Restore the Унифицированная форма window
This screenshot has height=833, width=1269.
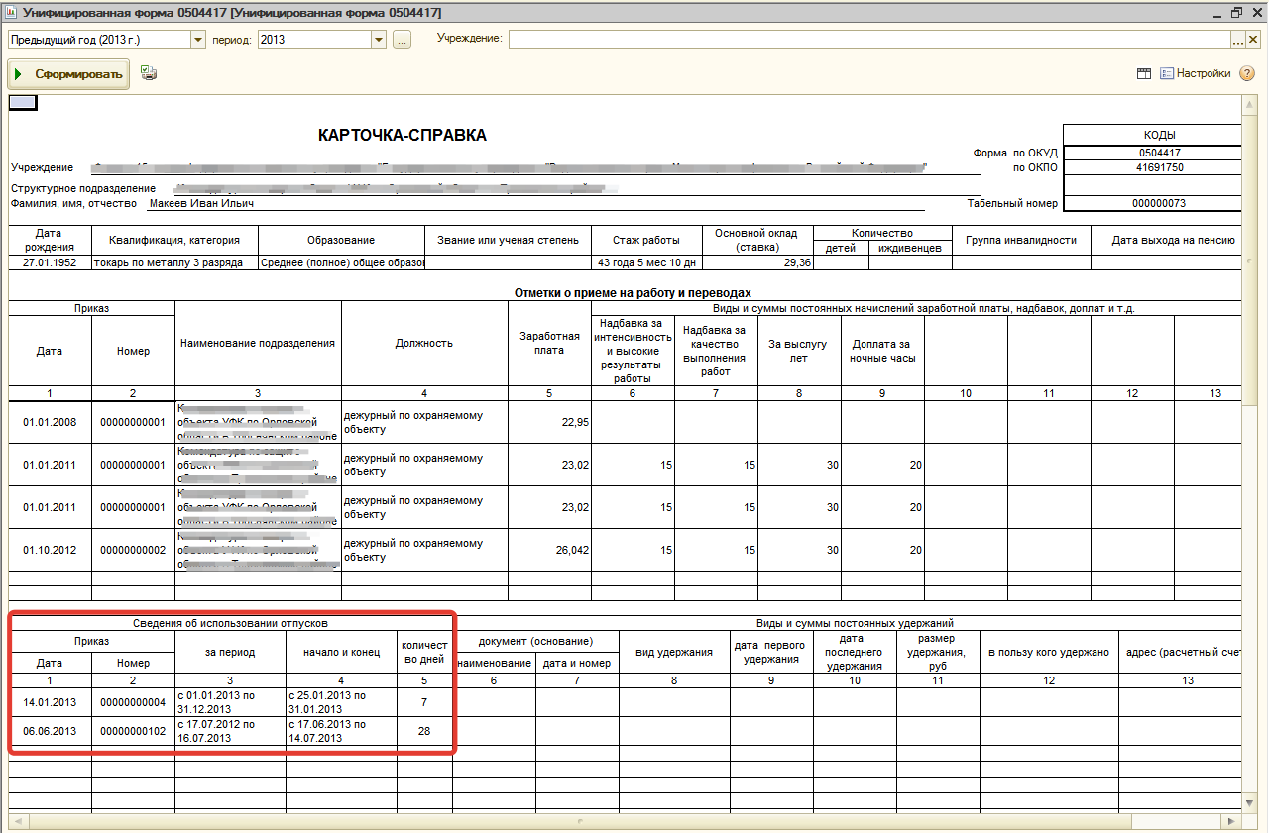[x=1236, y=12]
